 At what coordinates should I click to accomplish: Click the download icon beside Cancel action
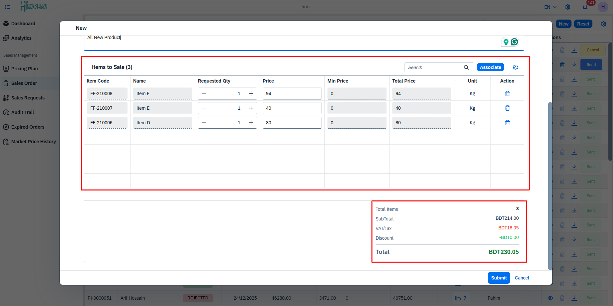pyautogui.click(x=574, y=50)
